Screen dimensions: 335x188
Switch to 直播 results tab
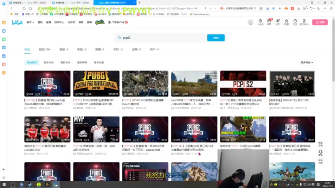coord(100,49)
